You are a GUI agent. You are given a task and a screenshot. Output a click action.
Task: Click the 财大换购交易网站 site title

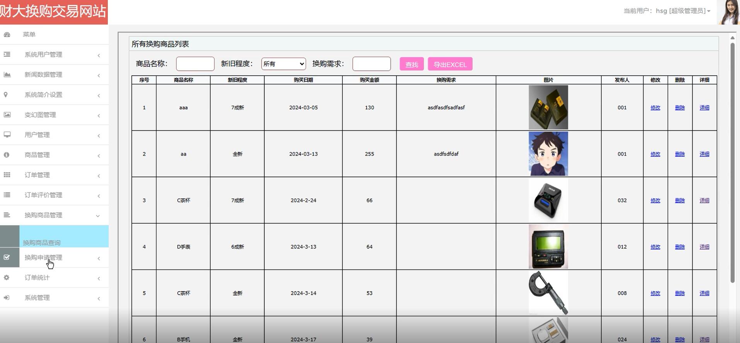click(53, 12)
